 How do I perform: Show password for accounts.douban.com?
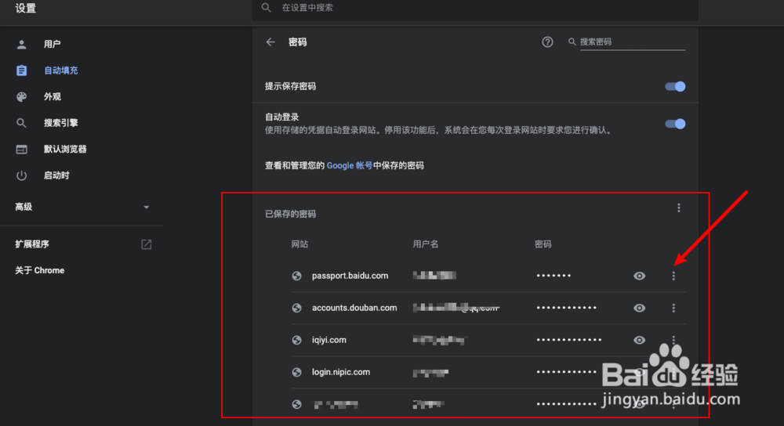coord(639,308)
